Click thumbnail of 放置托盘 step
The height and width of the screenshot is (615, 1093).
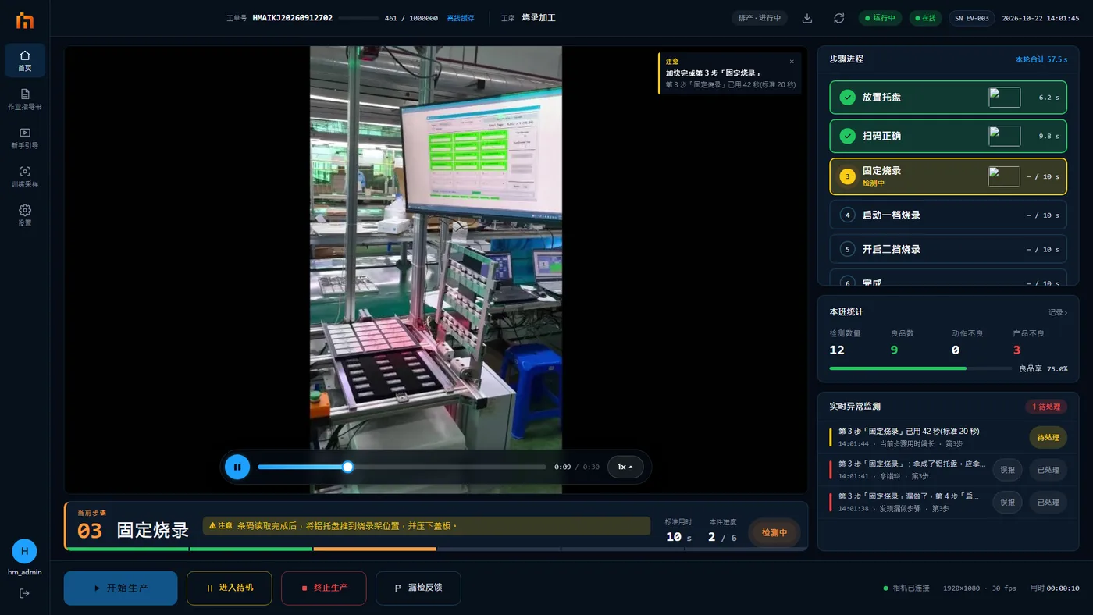click(1004, 98)
